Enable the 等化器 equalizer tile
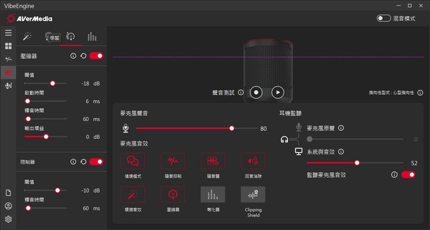Viewport: 430px width, 230px height. pos(213,194)
